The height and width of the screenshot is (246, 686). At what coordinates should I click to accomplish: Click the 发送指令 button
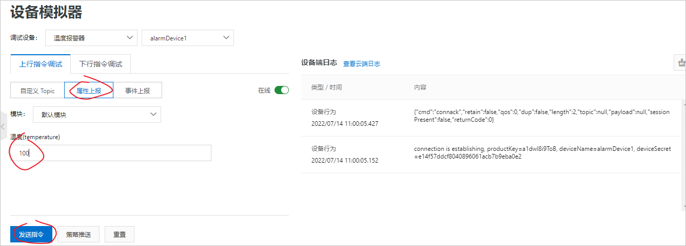coord(31,234)
